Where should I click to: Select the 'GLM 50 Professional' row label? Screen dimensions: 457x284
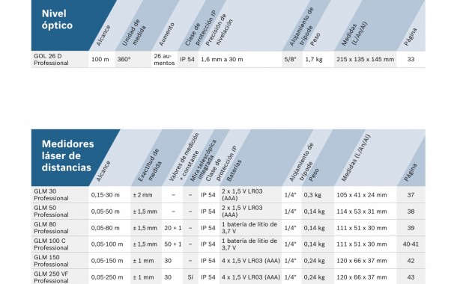51,212
